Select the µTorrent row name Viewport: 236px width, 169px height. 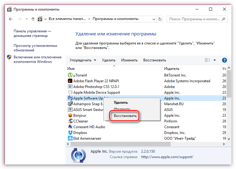[80, 75]
